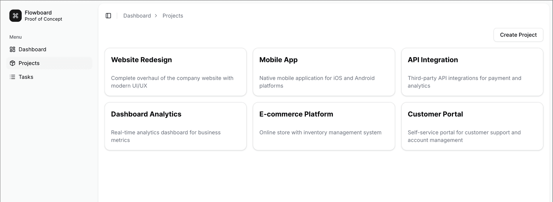Click the Self-service portal description text

click(464, 136)
